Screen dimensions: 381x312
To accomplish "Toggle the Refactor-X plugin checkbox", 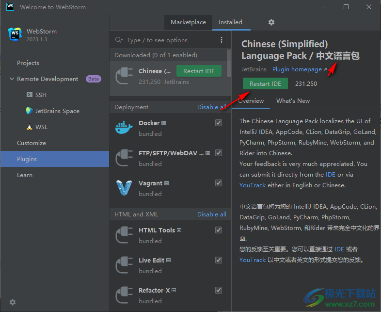I will pyautogui.click(x=219, y=290).
